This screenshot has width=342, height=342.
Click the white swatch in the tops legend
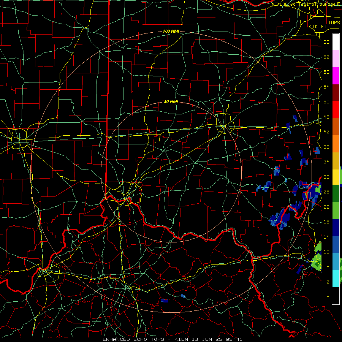coord(336,42)
